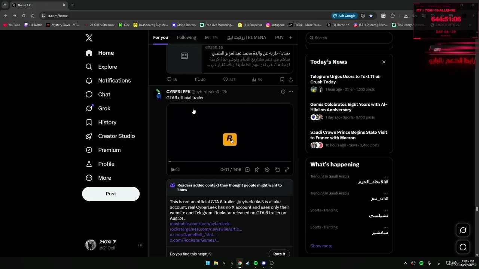Share the ehsan.sa post
This screenshot has height=269, width=479.
[291, 80]
